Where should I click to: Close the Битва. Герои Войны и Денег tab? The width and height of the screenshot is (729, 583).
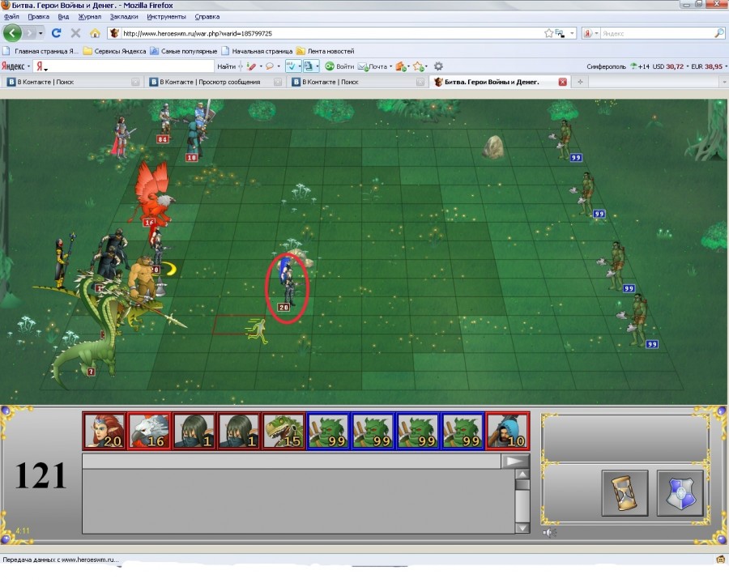pyautogui.click(x=563, y=82)
